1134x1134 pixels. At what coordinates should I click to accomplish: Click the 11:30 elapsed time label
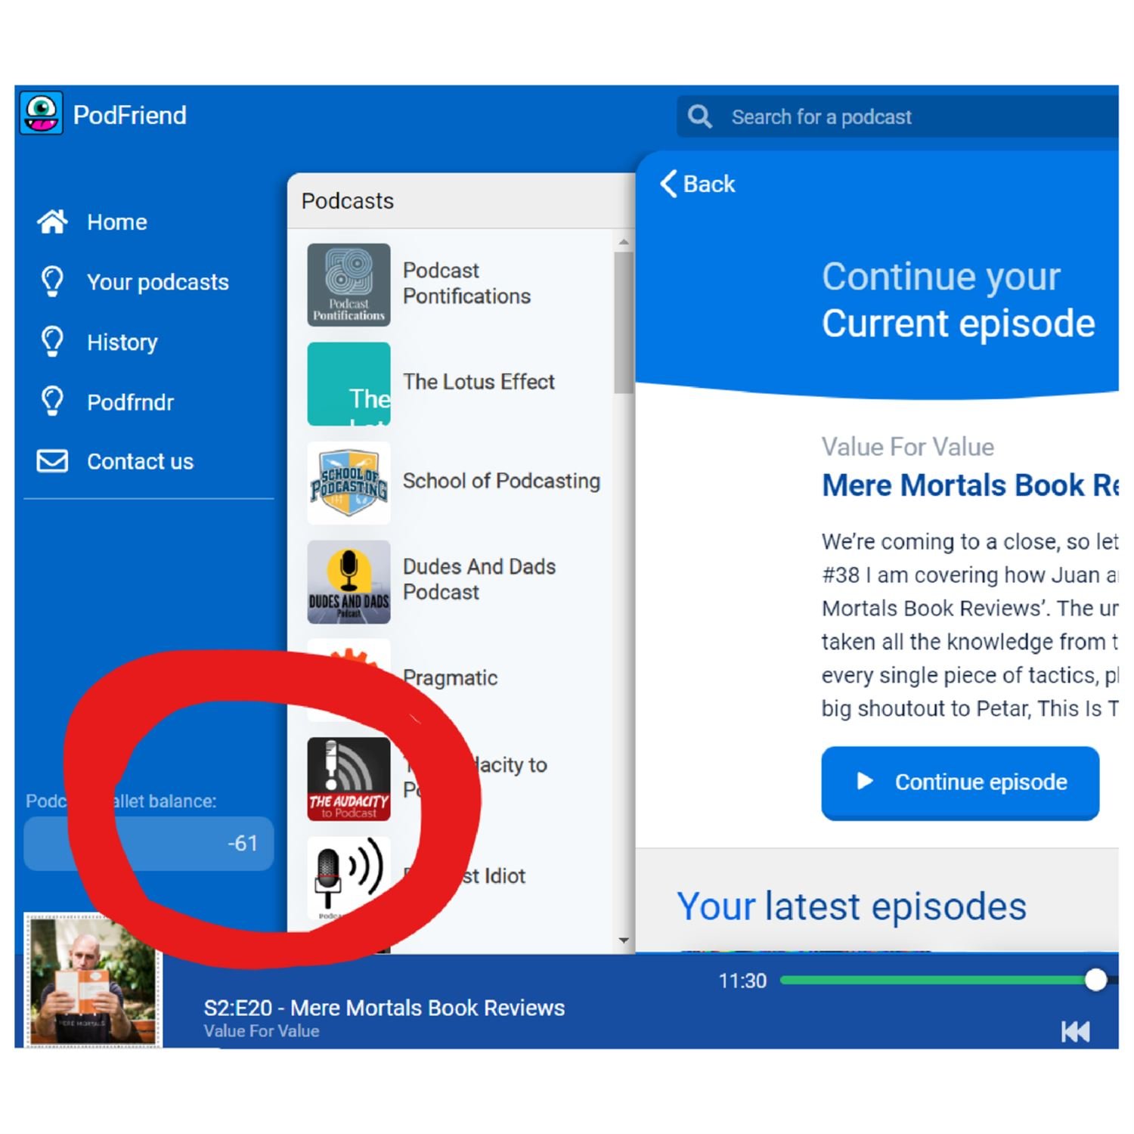(x=742, y=981)
